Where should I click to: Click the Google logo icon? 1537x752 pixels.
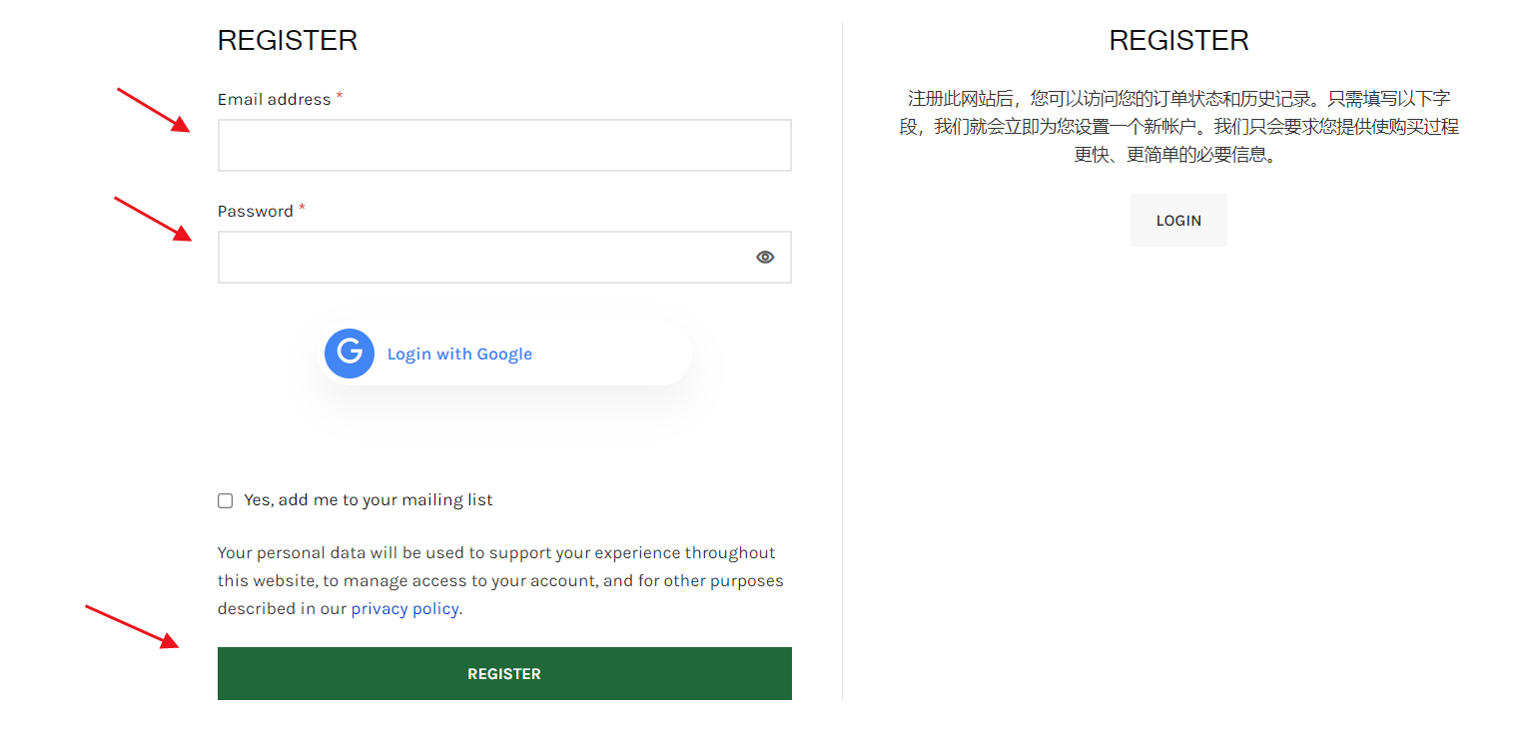tap(350, 354)
